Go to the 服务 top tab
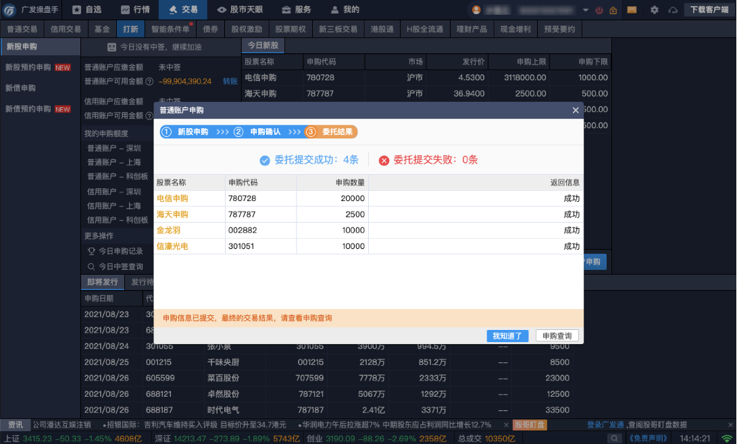Viewport: 737px width, 444px height. coord(297,10)
